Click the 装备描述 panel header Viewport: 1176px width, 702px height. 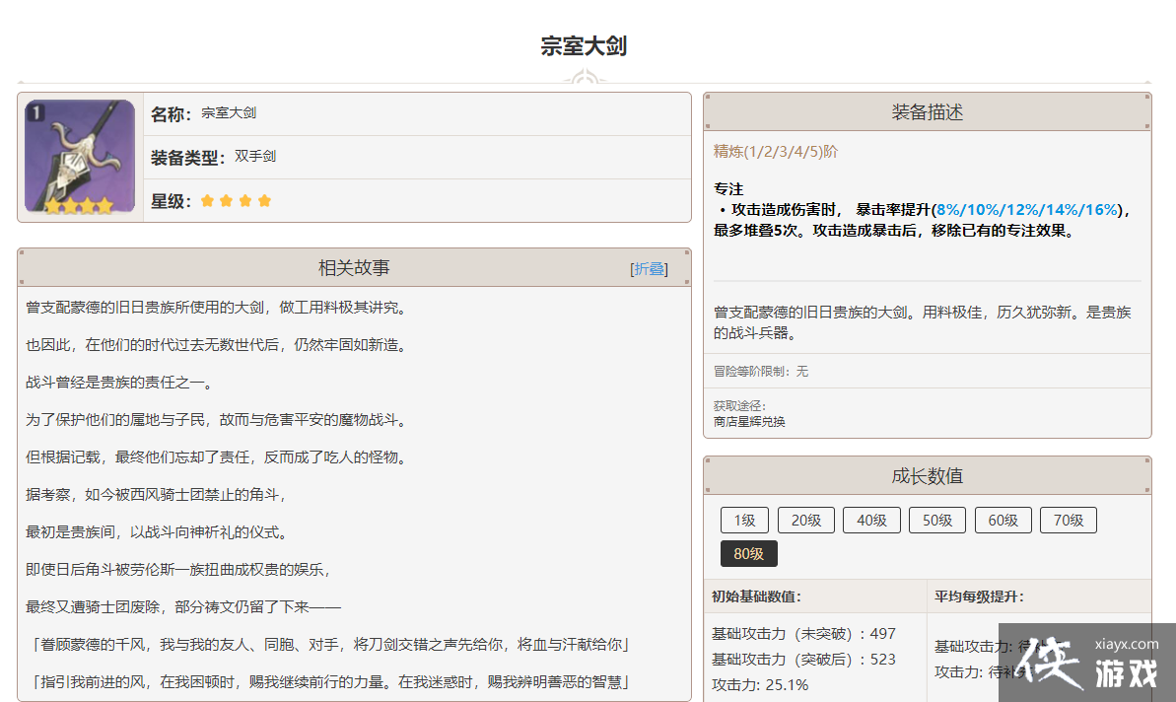coord(927,112)
